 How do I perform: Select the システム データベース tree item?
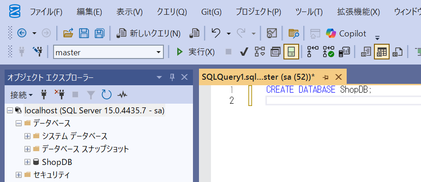75,136
